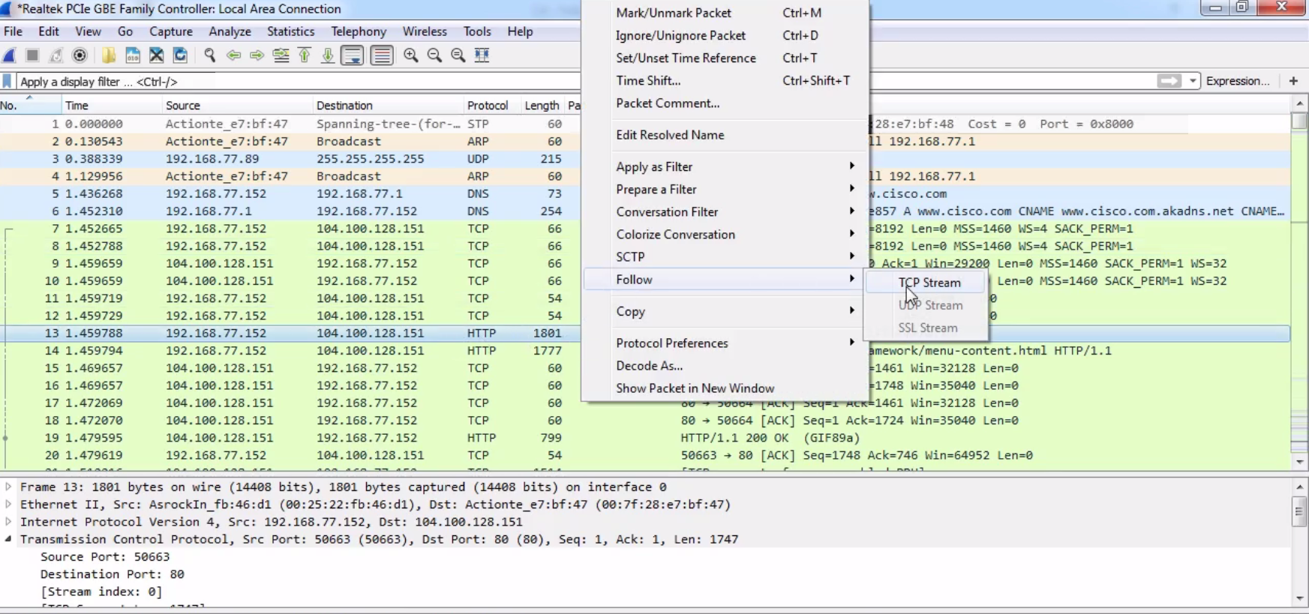Expand the Ethernet II details row
1309x614 pixels.
(x=8, y=505)
